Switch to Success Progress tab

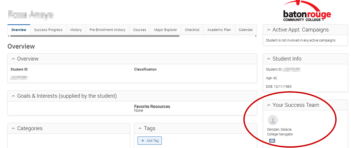click(48, 30)
